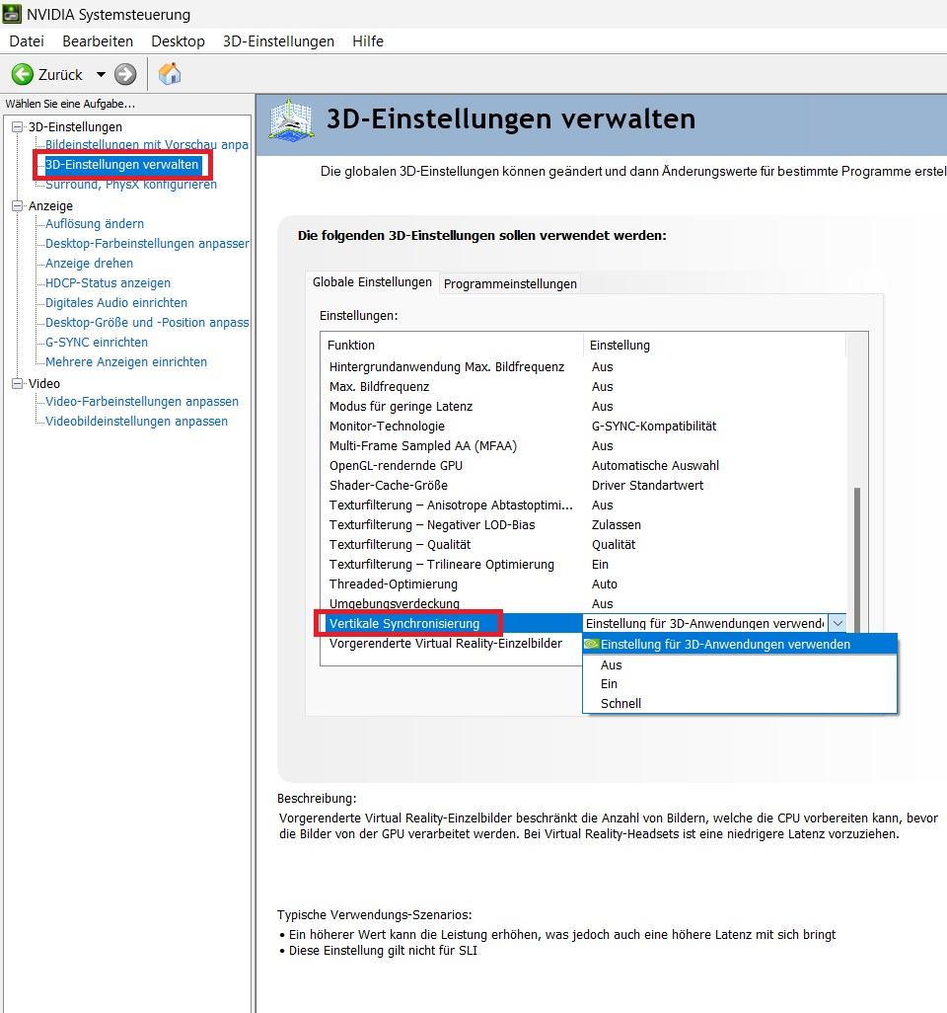The height and width of the screenshot is (1013, 947).
Task: Select 'Texturfilterung – Negativer LOD-Bias' row
Action: click(x=583, y=524)
